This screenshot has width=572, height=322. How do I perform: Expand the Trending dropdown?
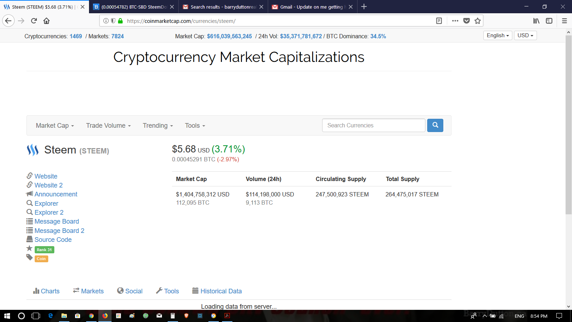click(x=158, y=126)
